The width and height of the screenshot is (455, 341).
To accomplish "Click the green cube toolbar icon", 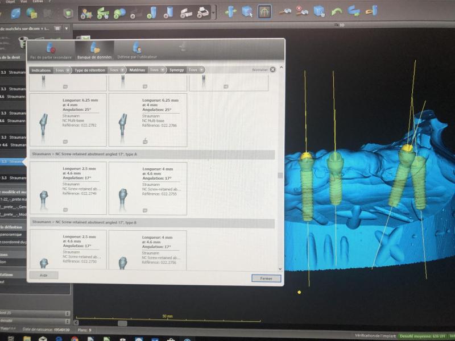I will coord(68,13).
